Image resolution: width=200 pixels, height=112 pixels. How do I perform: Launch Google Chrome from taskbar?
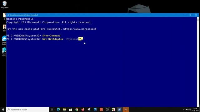point(77,110)
